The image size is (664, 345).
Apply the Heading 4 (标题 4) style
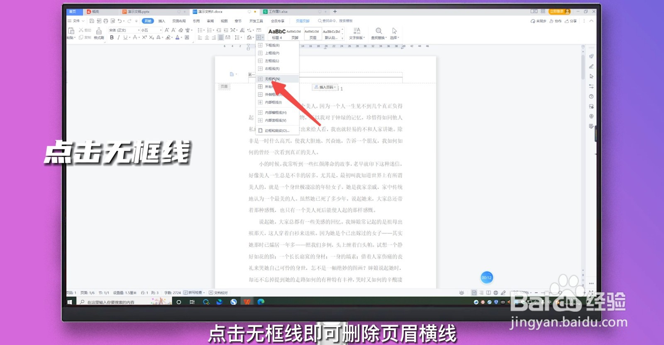click(277, 34)
